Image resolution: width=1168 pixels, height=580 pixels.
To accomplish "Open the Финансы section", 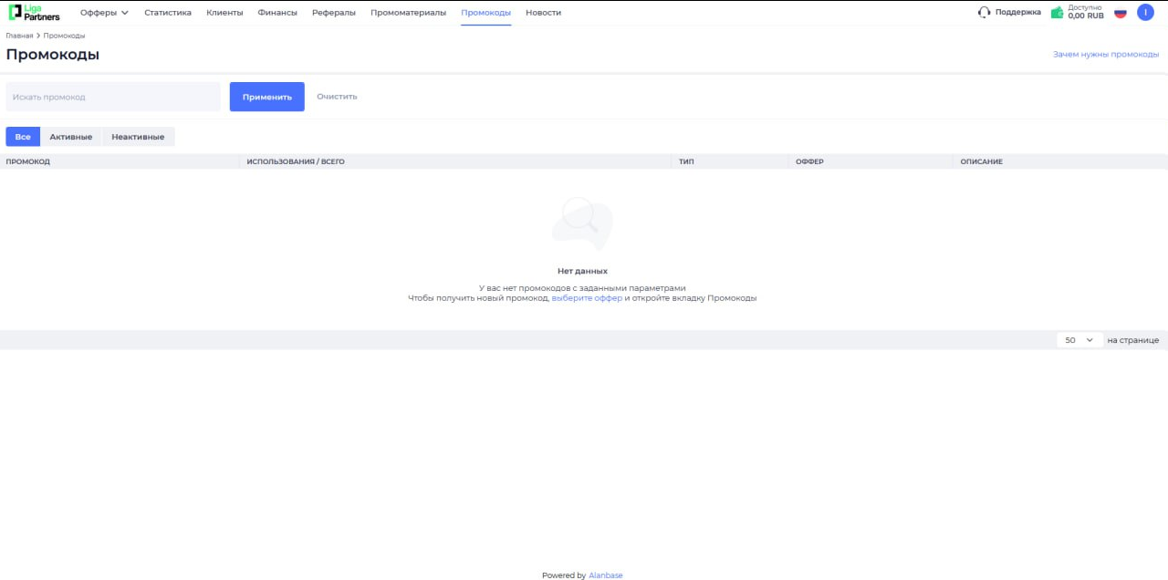I will coord(277,13).
